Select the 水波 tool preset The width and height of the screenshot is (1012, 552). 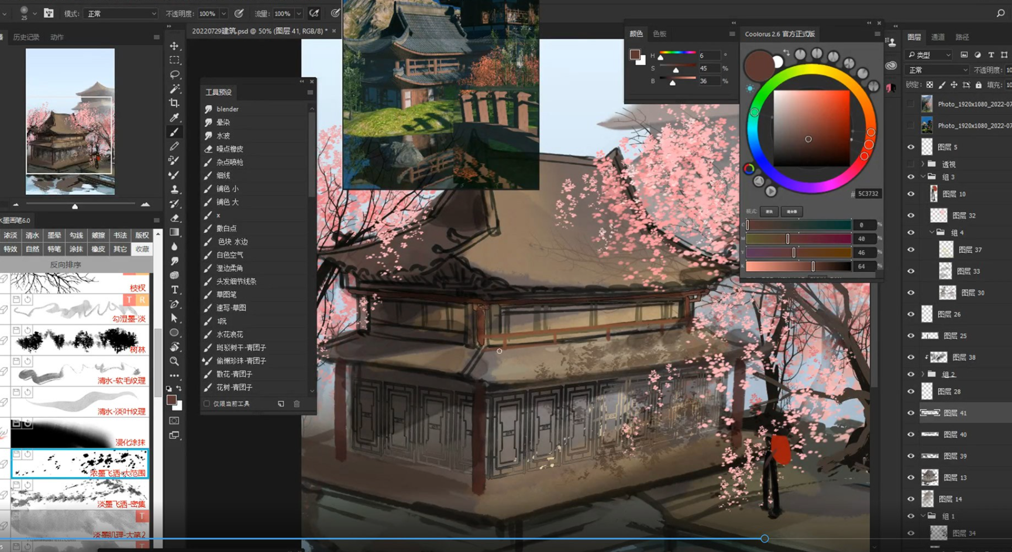223,136
